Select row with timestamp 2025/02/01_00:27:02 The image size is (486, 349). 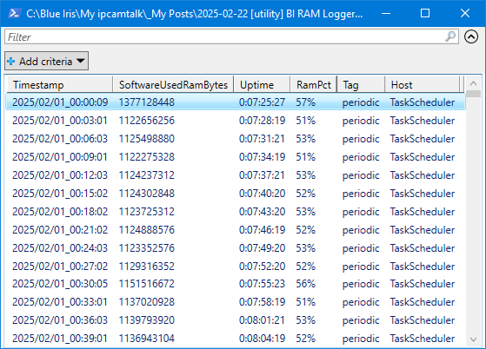236,266
